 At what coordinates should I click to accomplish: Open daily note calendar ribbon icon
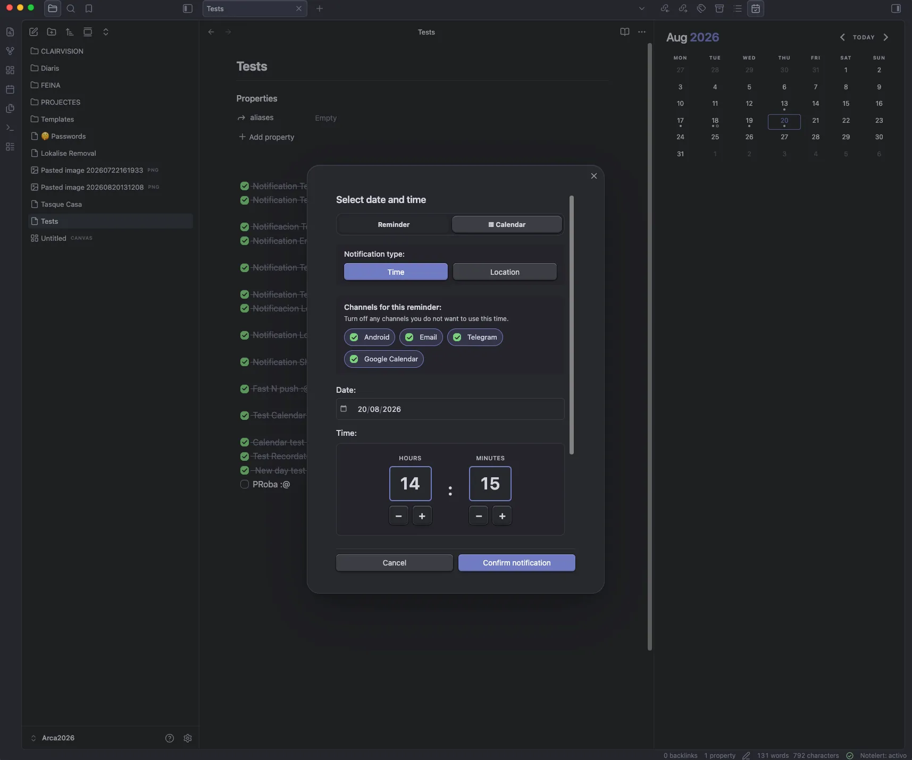10,89
